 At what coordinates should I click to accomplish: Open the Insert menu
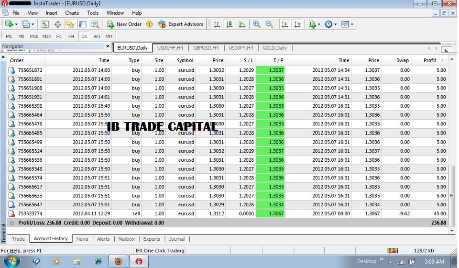52,13
